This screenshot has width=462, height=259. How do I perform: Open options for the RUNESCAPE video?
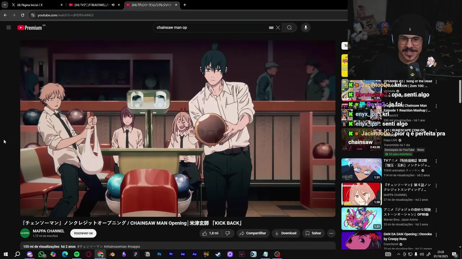[x=436, y=131]
